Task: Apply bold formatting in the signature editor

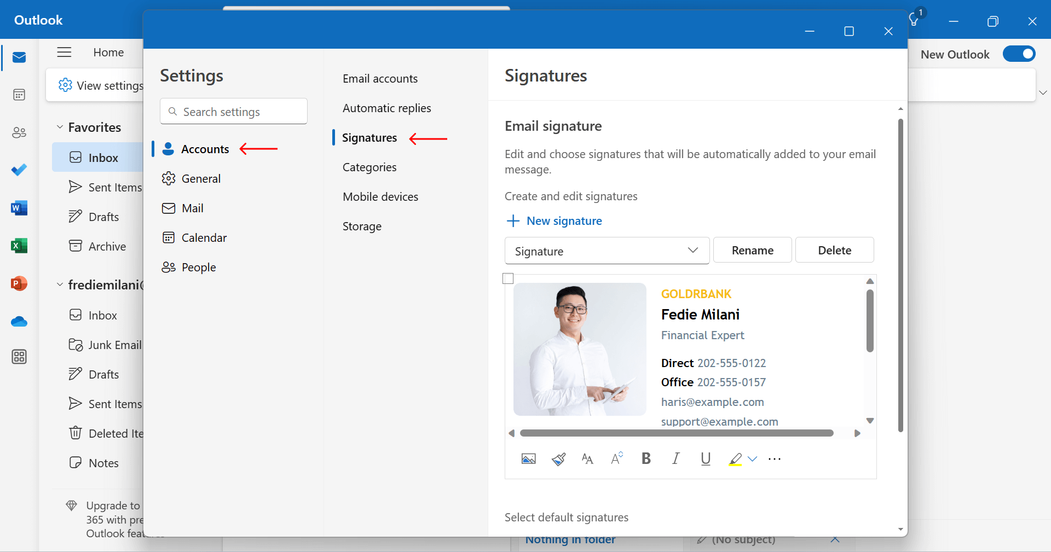Action: click(646, 459)
